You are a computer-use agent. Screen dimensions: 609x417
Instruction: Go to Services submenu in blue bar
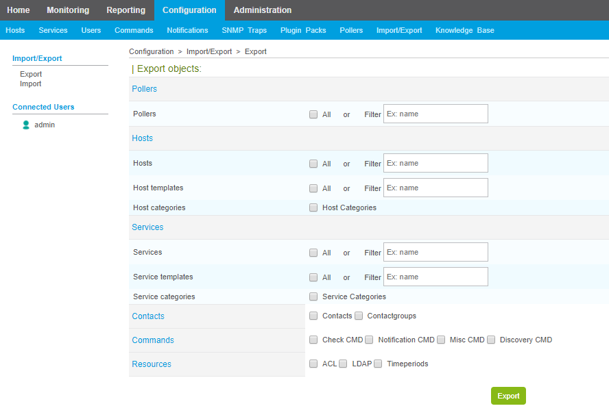(x=53, y=30)
